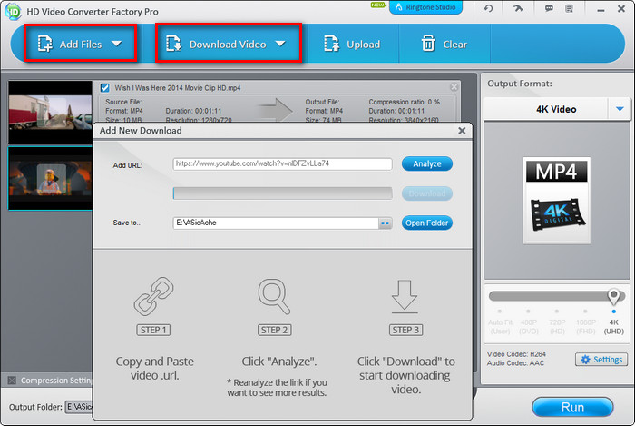Click the Wish I Was Here file name
Viewport: 635px width, 426px height.
pyautogui.click(x=178, y=88)
